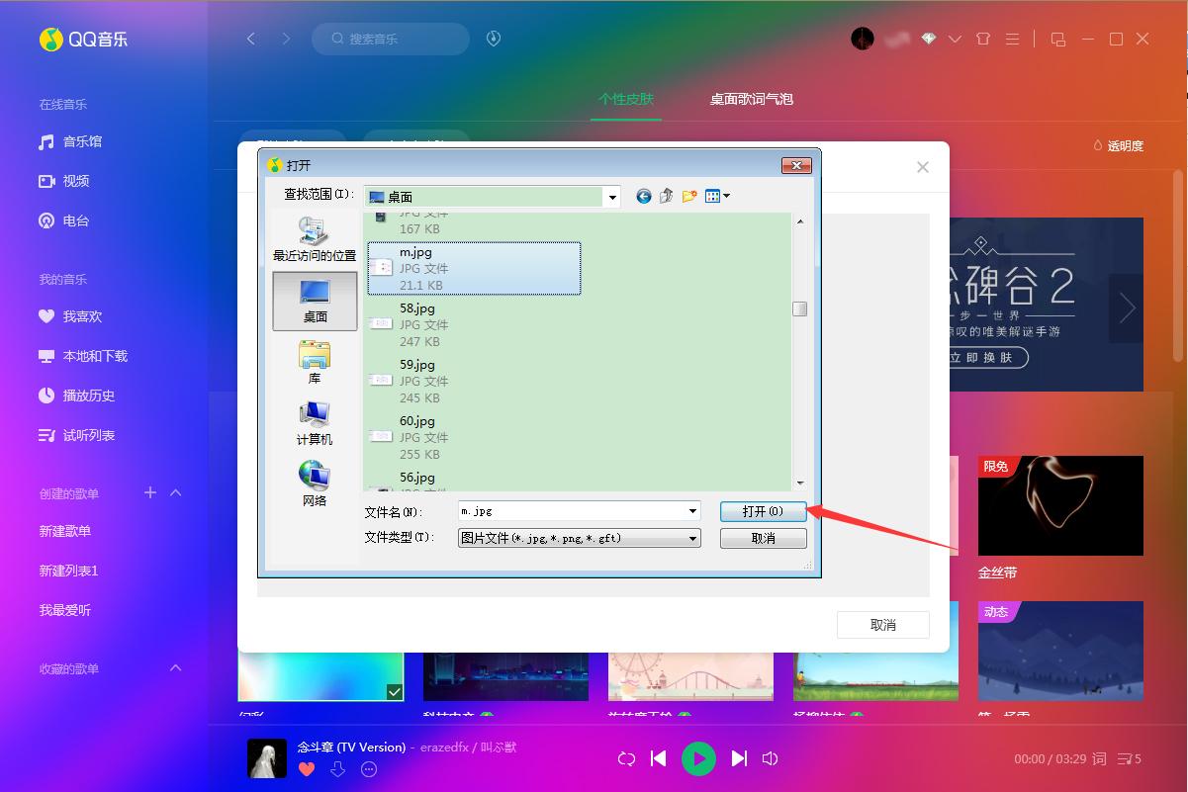Image resolution: width=1188 pixels, height=792 pixels.
Task: Click the skin T-shirt icon in header
Action: 982,39
